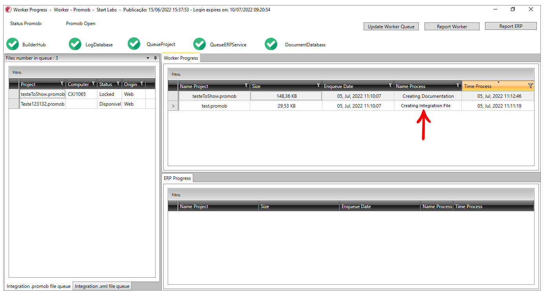The width and height of the screenshot is (551, 300).
Task: Click the LogDatabase green check status icon
Action: click(75, 44)
